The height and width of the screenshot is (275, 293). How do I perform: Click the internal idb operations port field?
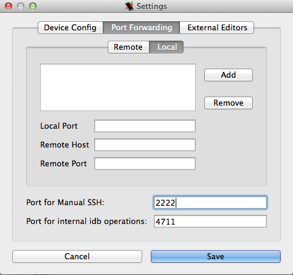pyautogui.click(x=210, y=222)
